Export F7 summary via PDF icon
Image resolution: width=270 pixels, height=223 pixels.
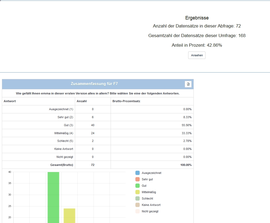188,84
